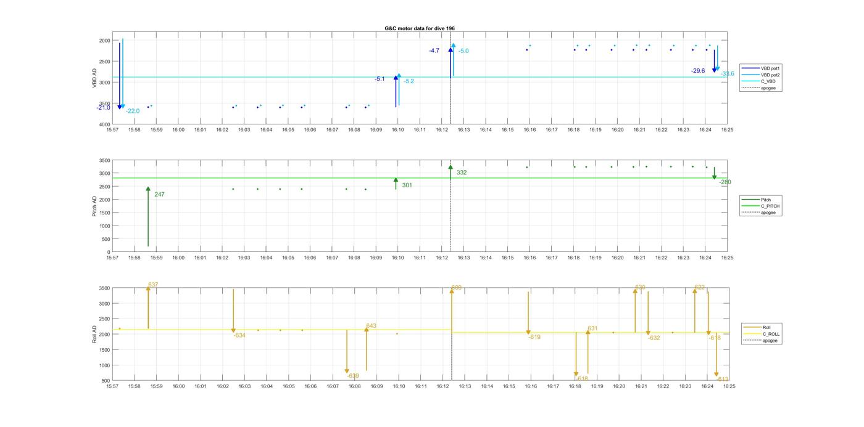Click the "637" roll annotation
This screenshot has height=427, width=864.
(153, 285)
